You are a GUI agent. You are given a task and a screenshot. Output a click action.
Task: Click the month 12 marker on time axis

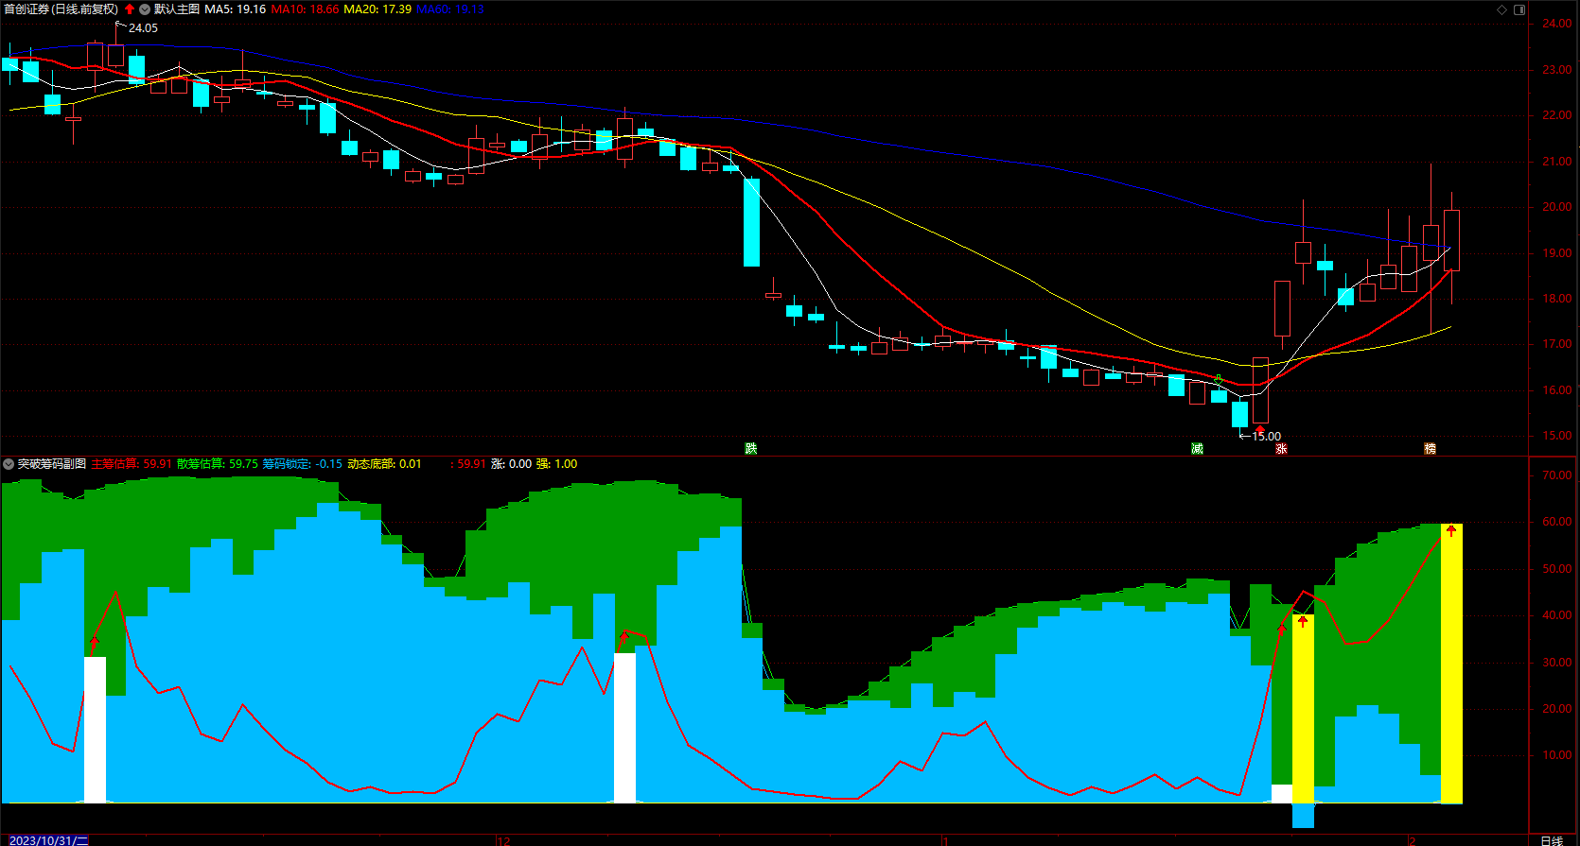503,840
